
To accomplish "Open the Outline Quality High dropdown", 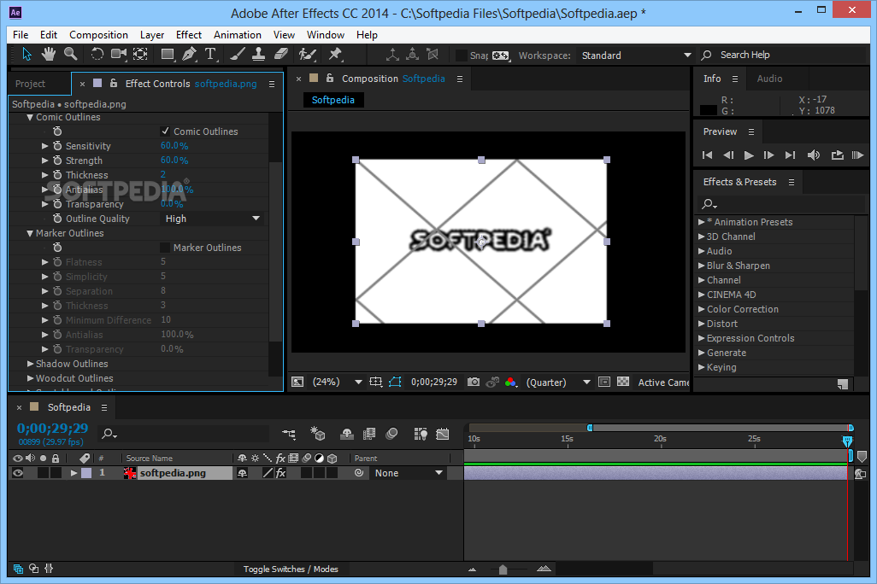I will click(212, 219).
